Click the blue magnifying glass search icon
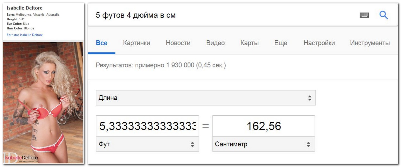The image size is (401, 167). coord(384,15)
